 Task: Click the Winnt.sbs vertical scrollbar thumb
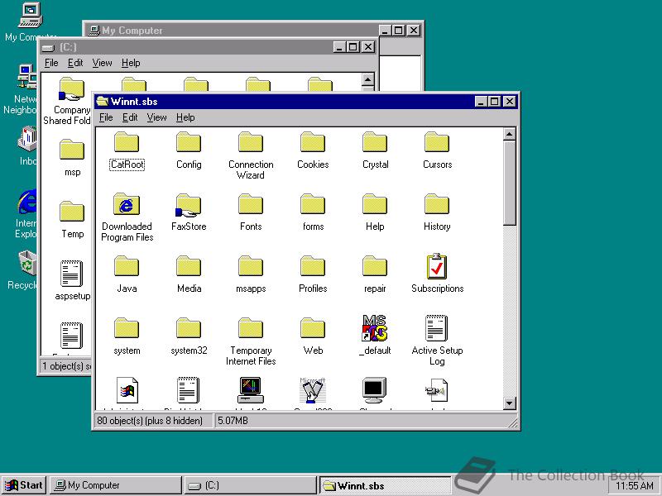tap(509, 183)
